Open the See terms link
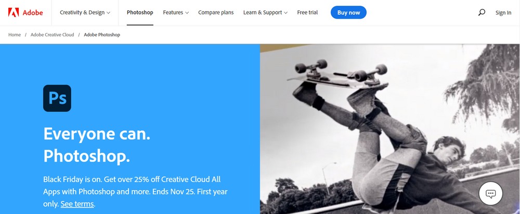The height and width of the screenshot is (214, 520). pyautogui.click(x=77, y=204)
